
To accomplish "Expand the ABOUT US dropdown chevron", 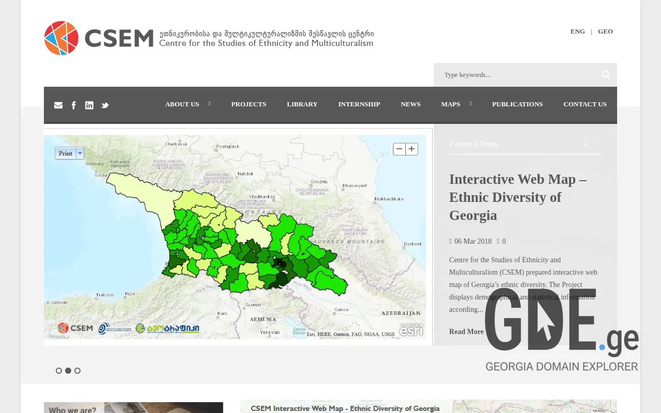I will (209, 103).
